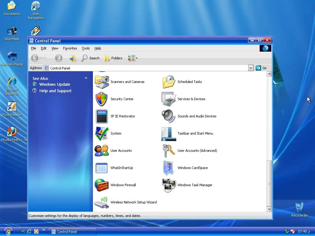315x236 pixels.
Task: Click the scrollbar down arrow
Action: point(269,209)
